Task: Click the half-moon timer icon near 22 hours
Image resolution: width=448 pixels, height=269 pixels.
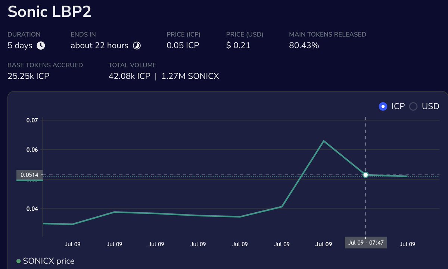Action: coord(137,45)
